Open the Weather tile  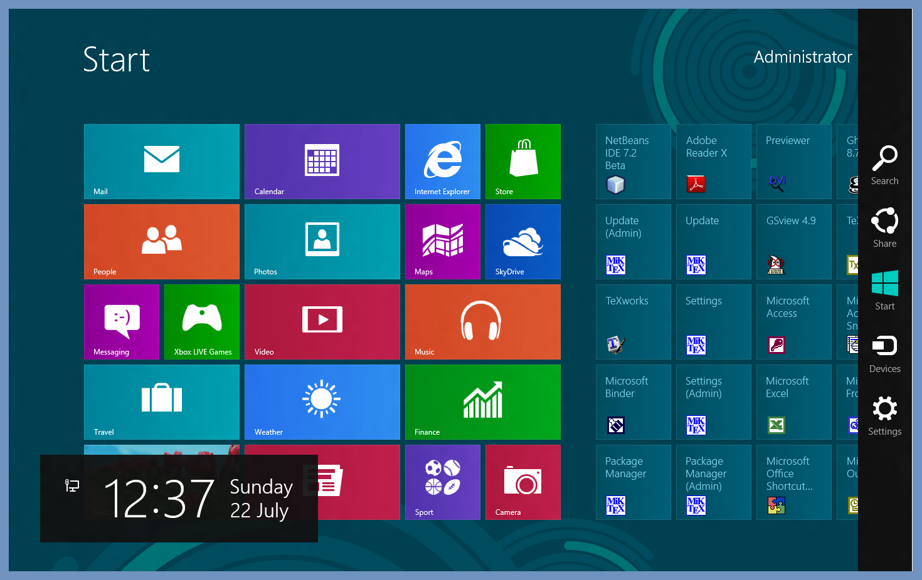click(x=322, y=402)
